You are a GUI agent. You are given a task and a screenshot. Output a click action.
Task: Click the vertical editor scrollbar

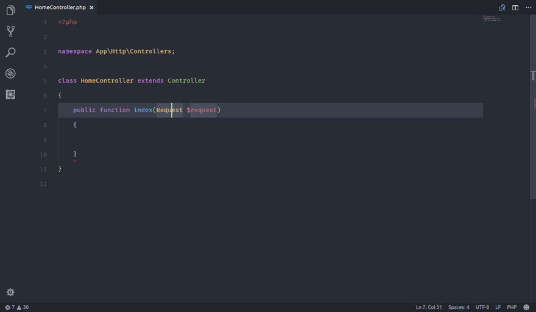[x=533, y=106]
